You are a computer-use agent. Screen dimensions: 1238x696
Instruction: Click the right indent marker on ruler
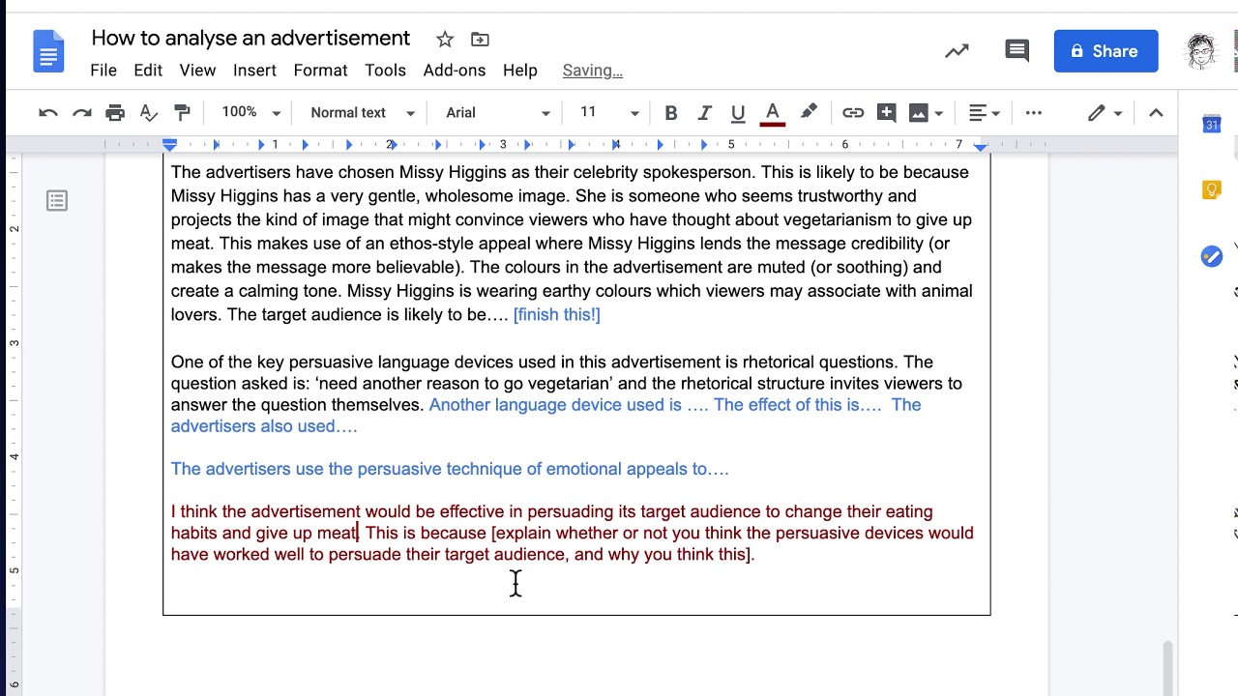pos(981,146)
